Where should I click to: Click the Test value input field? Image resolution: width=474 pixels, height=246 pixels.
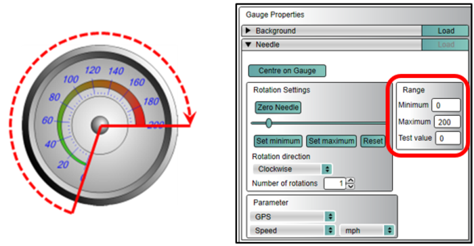pyautogui.click(x=448, y=138)
